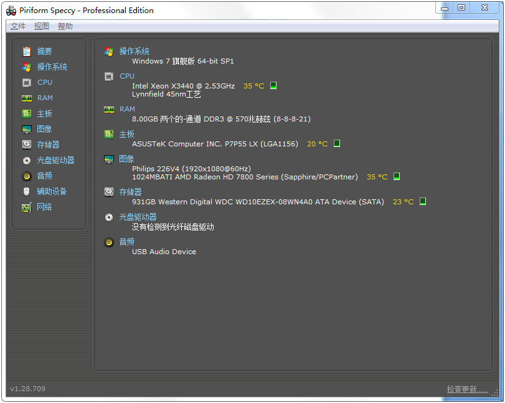Click the RAM stick icon in main panel
The width and height of the screenshot is (505, 403).
click(109, 110)
